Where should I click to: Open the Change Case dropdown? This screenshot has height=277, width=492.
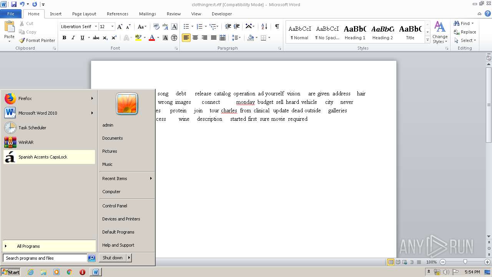(142, 27)
